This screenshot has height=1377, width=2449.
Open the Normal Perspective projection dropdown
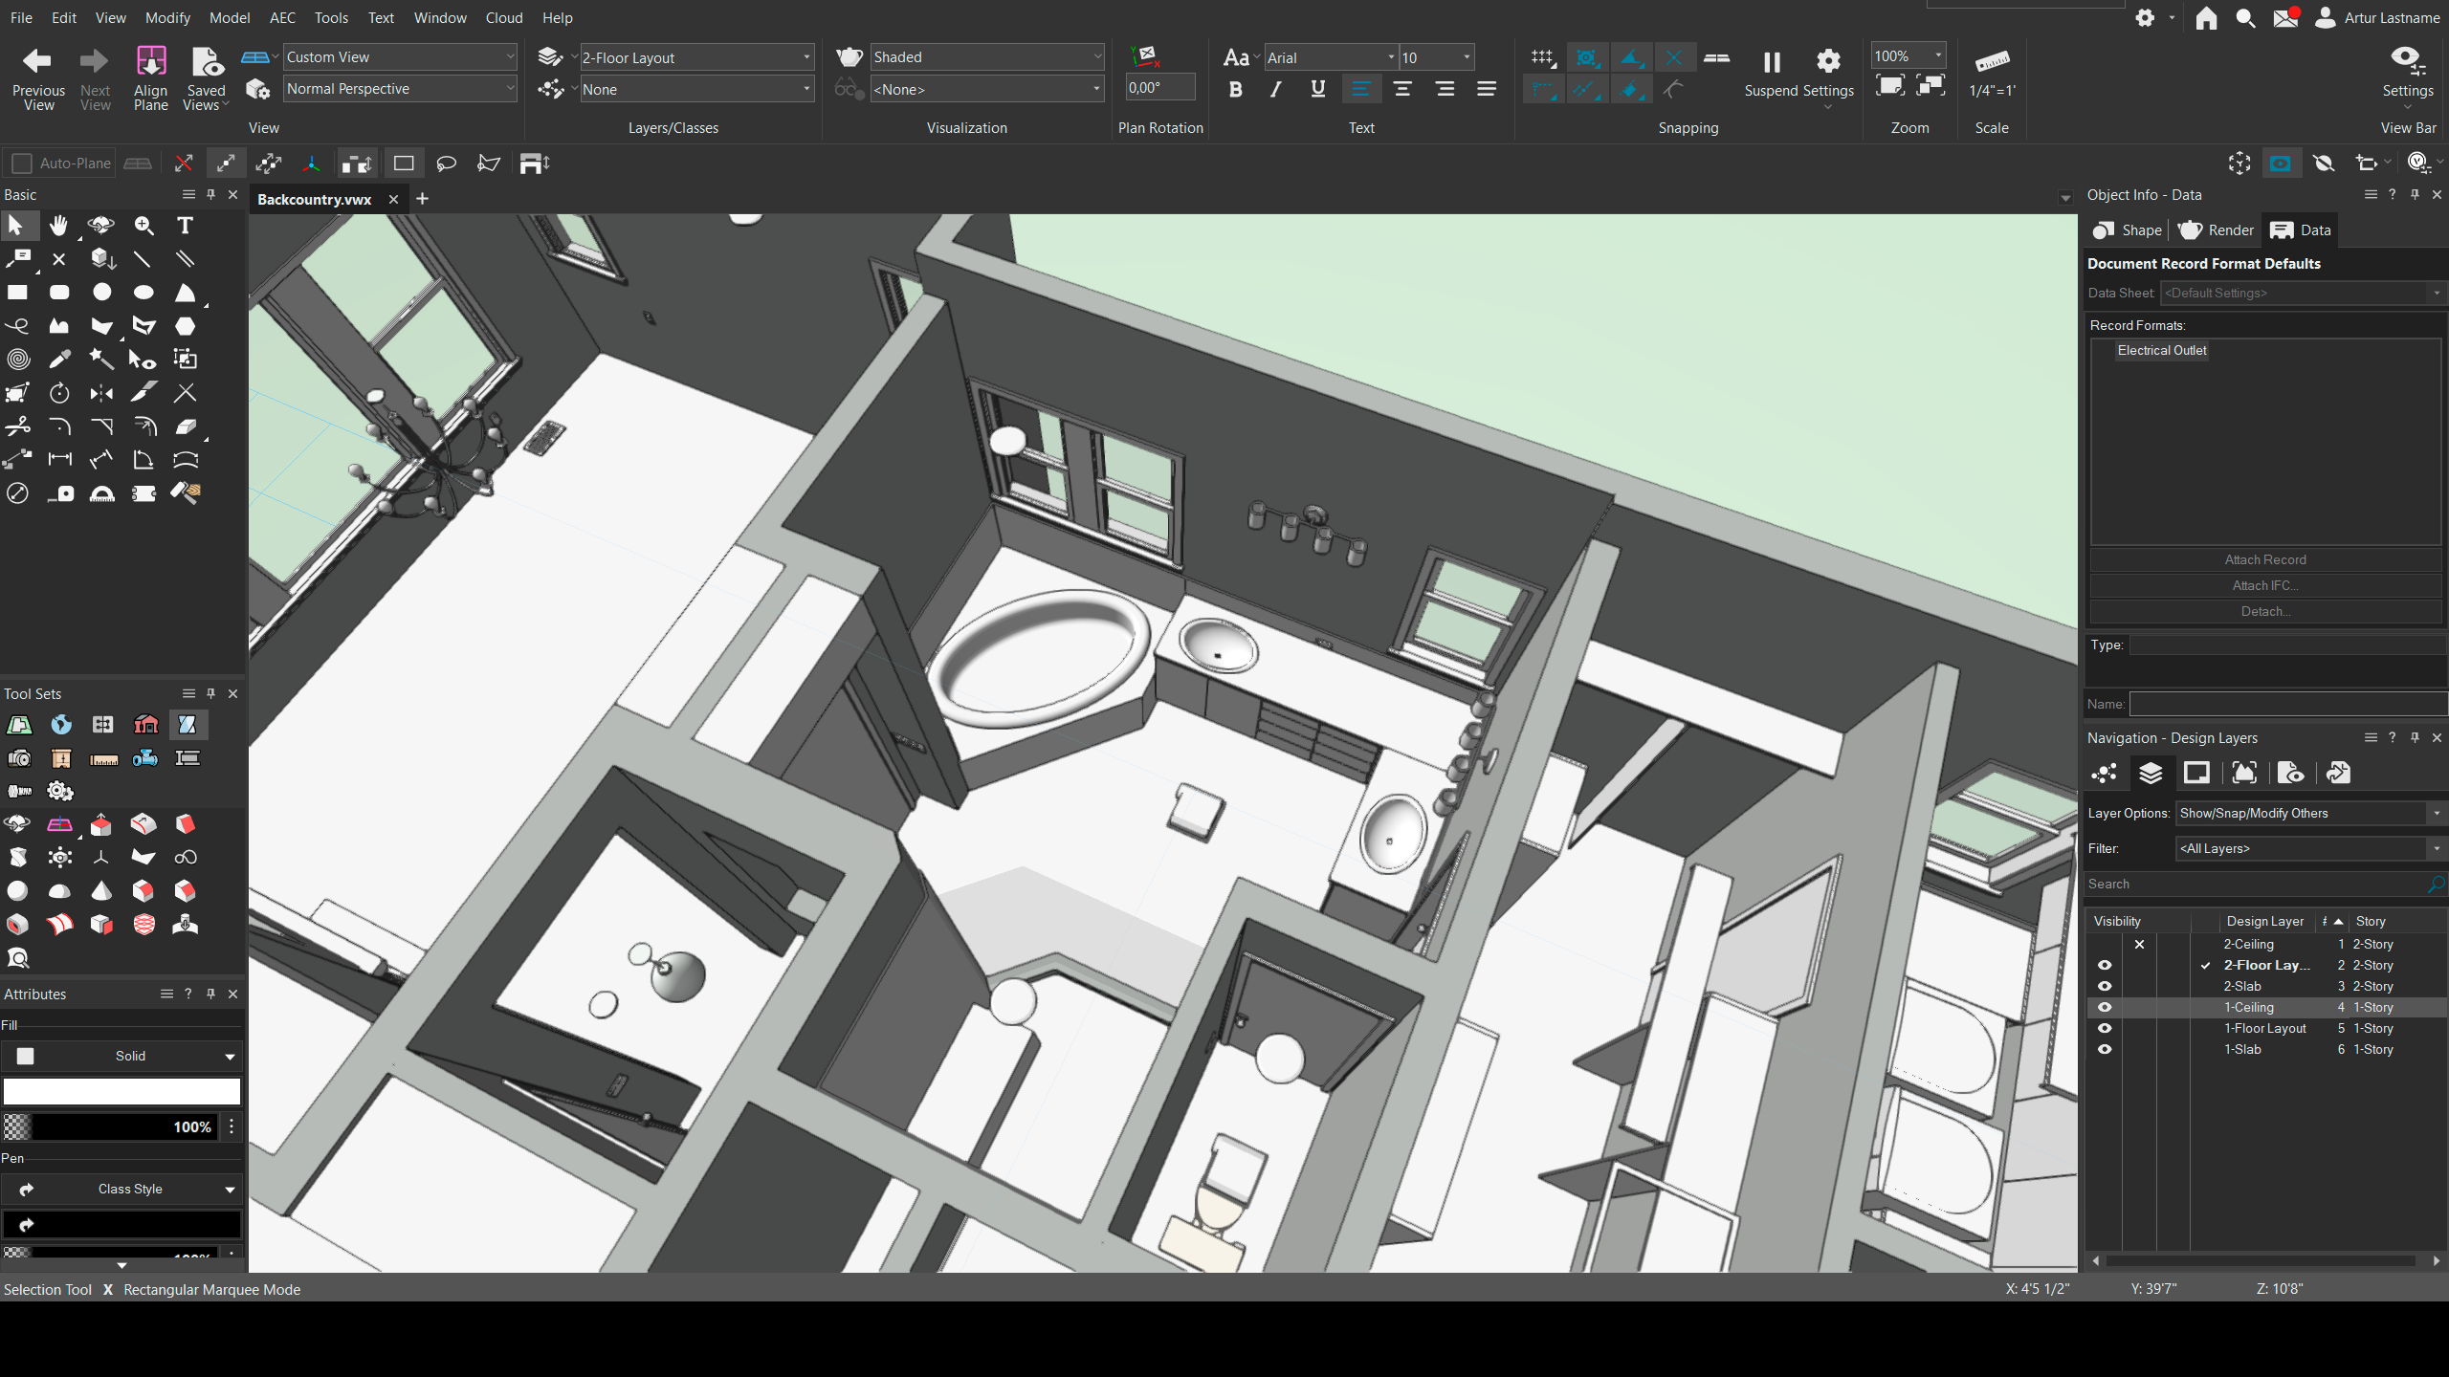click(x=400, y=89)
